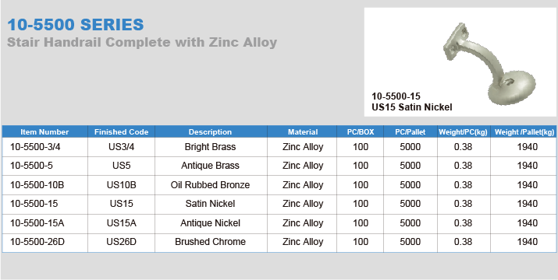Viewport: 558px width, 280px height.
Task: Click the Item Number column header
Action: pos(44,132)
